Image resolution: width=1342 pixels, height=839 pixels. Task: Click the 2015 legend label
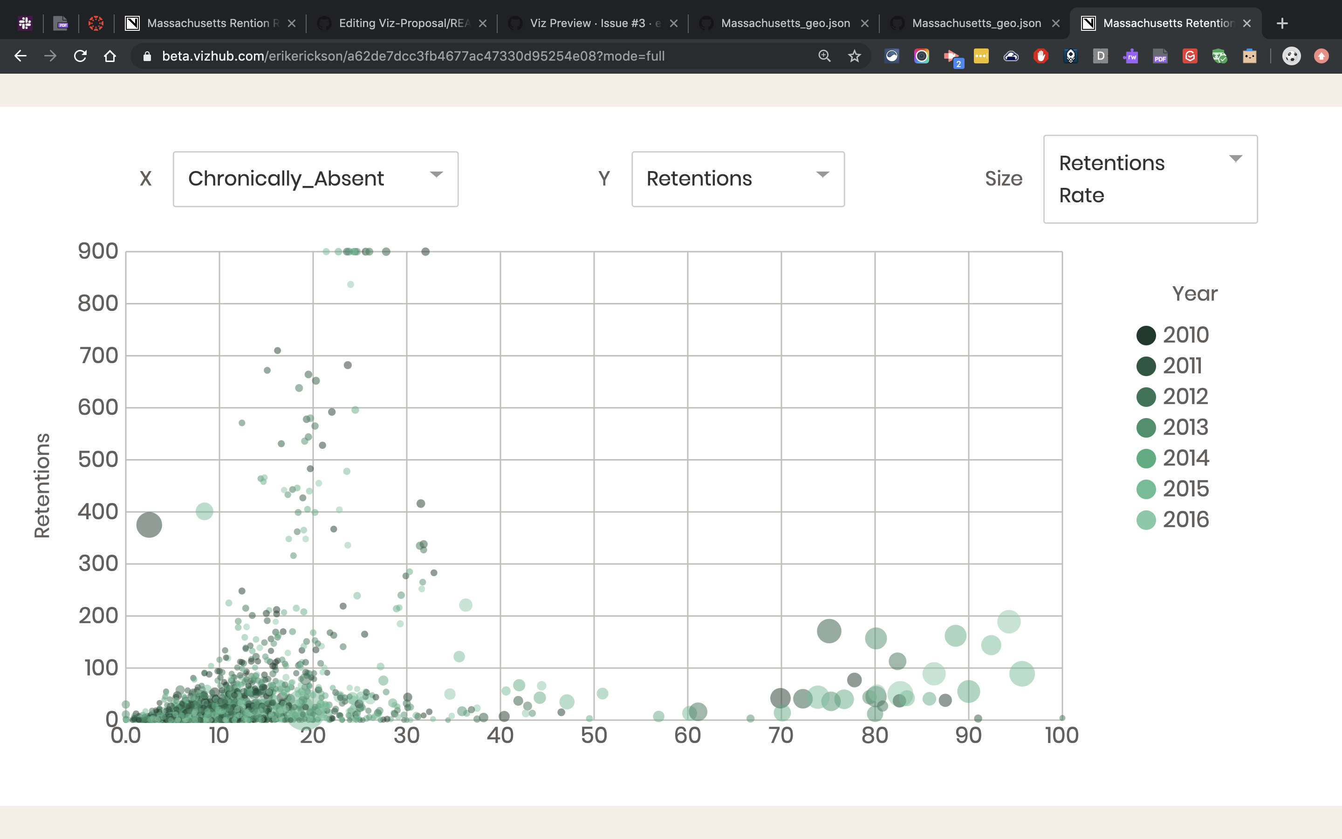point(1185,489)
